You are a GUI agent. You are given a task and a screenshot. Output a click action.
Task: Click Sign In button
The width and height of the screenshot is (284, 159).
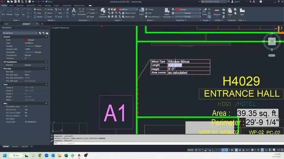click(236, 2)
